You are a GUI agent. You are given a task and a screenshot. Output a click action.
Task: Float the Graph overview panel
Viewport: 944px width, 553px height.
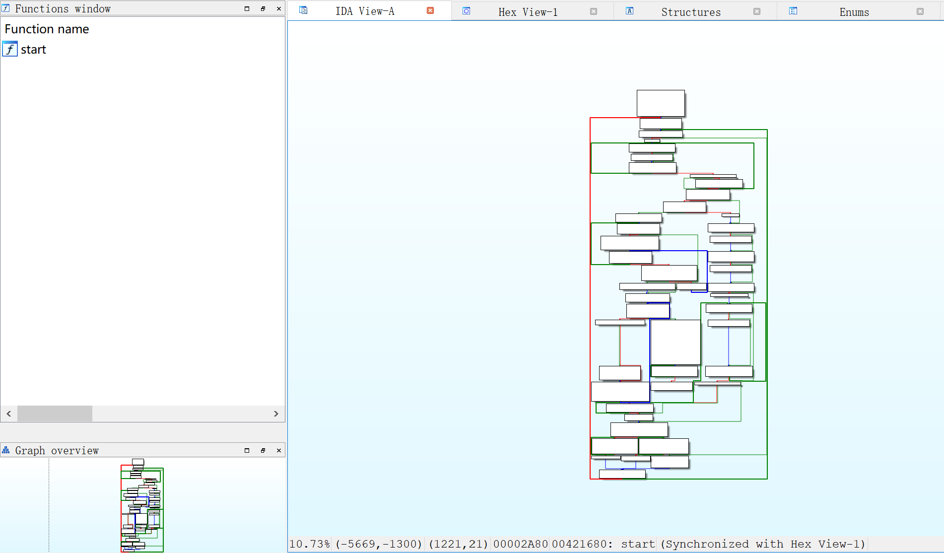coord(263,450)
